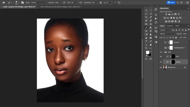Open the brush Opacity dropdown

click(x=60, y=3)
